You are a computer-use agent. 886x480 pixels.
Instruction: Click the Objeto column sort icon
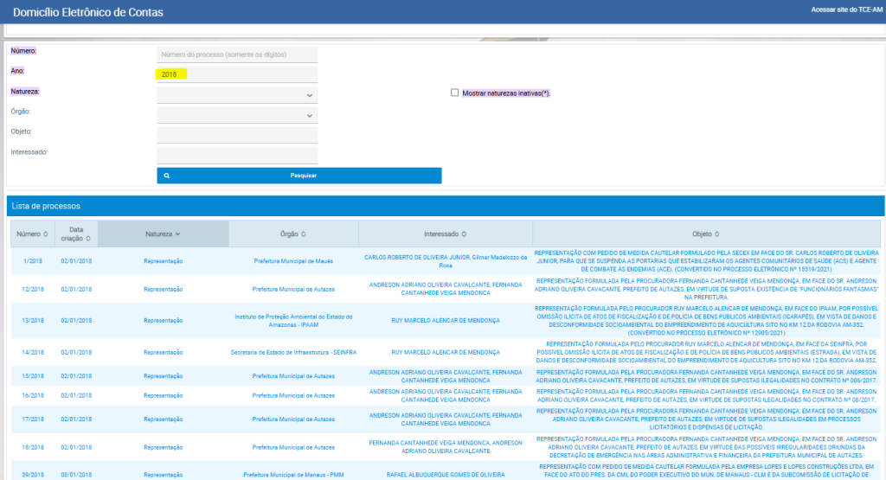click(719, 234)
